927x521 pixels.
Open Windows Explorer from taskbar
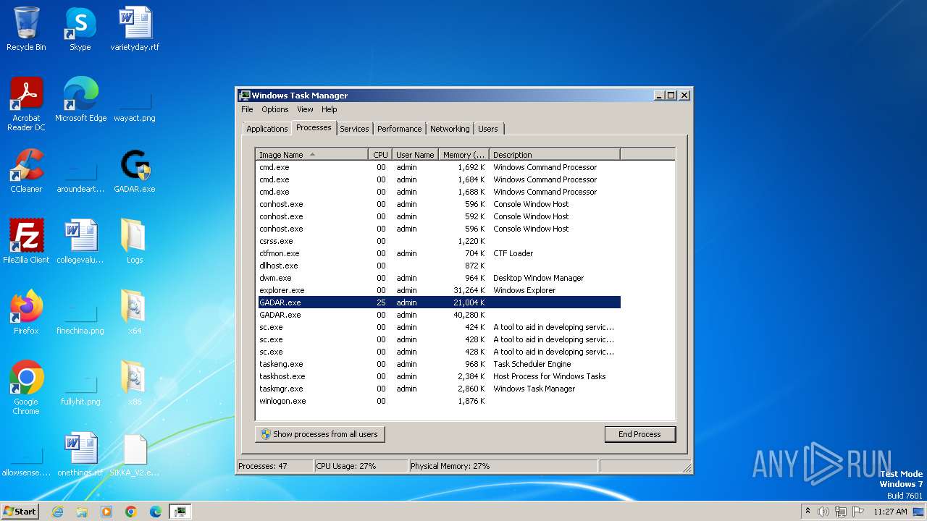pyautogui.click(x=82, y=512)
